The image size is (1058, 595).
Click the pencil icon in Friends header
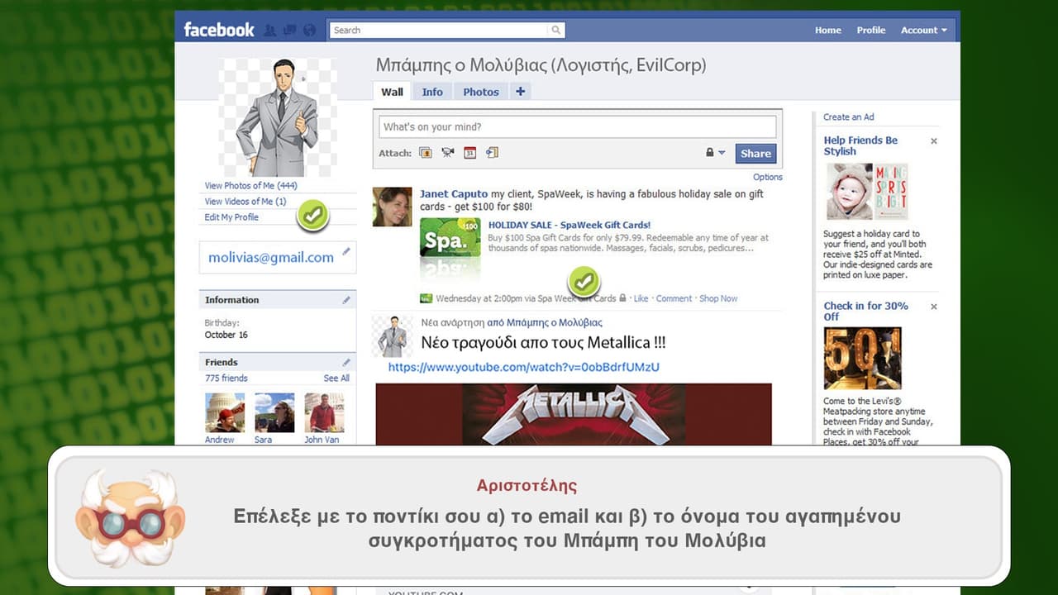pyautogui.click(x=346, y=362)
